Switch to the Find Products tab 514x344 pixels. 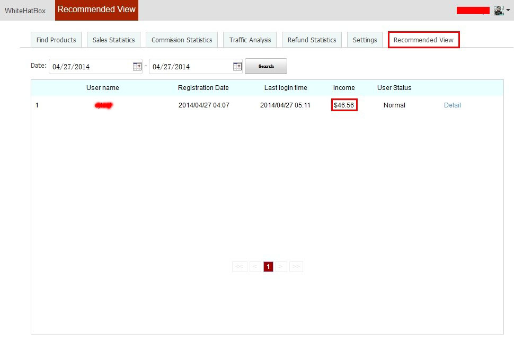56,40
